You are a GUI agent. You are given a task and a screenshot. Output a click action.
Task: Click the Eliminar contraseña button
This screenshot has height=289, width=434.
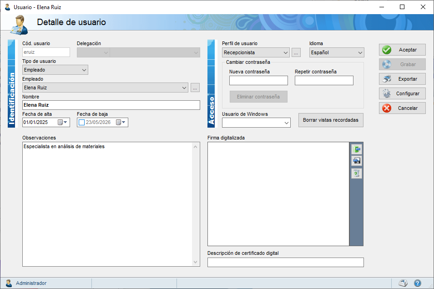pyautogui.click(x=258, y=97)
